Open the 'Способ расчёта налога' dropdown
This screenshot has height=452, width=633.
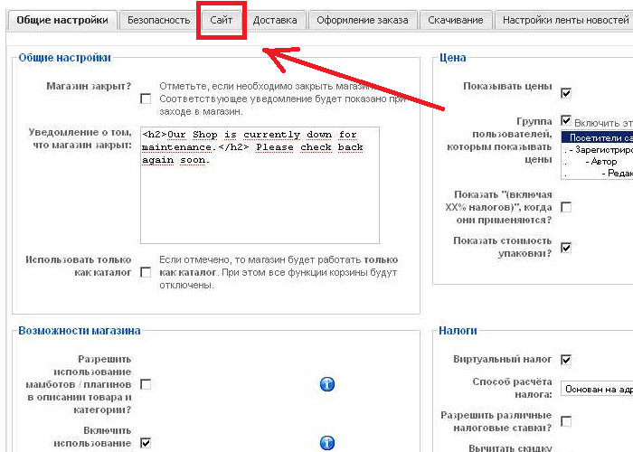[596, 389]
